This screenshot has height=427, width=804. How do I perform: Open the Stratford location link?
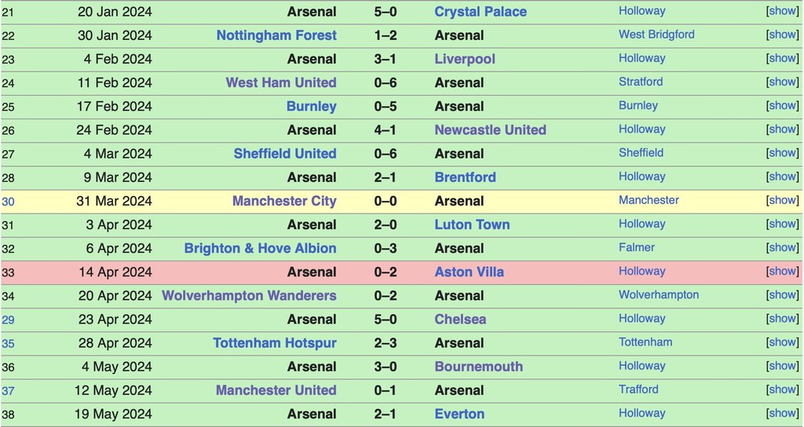(x=641, y=82)
